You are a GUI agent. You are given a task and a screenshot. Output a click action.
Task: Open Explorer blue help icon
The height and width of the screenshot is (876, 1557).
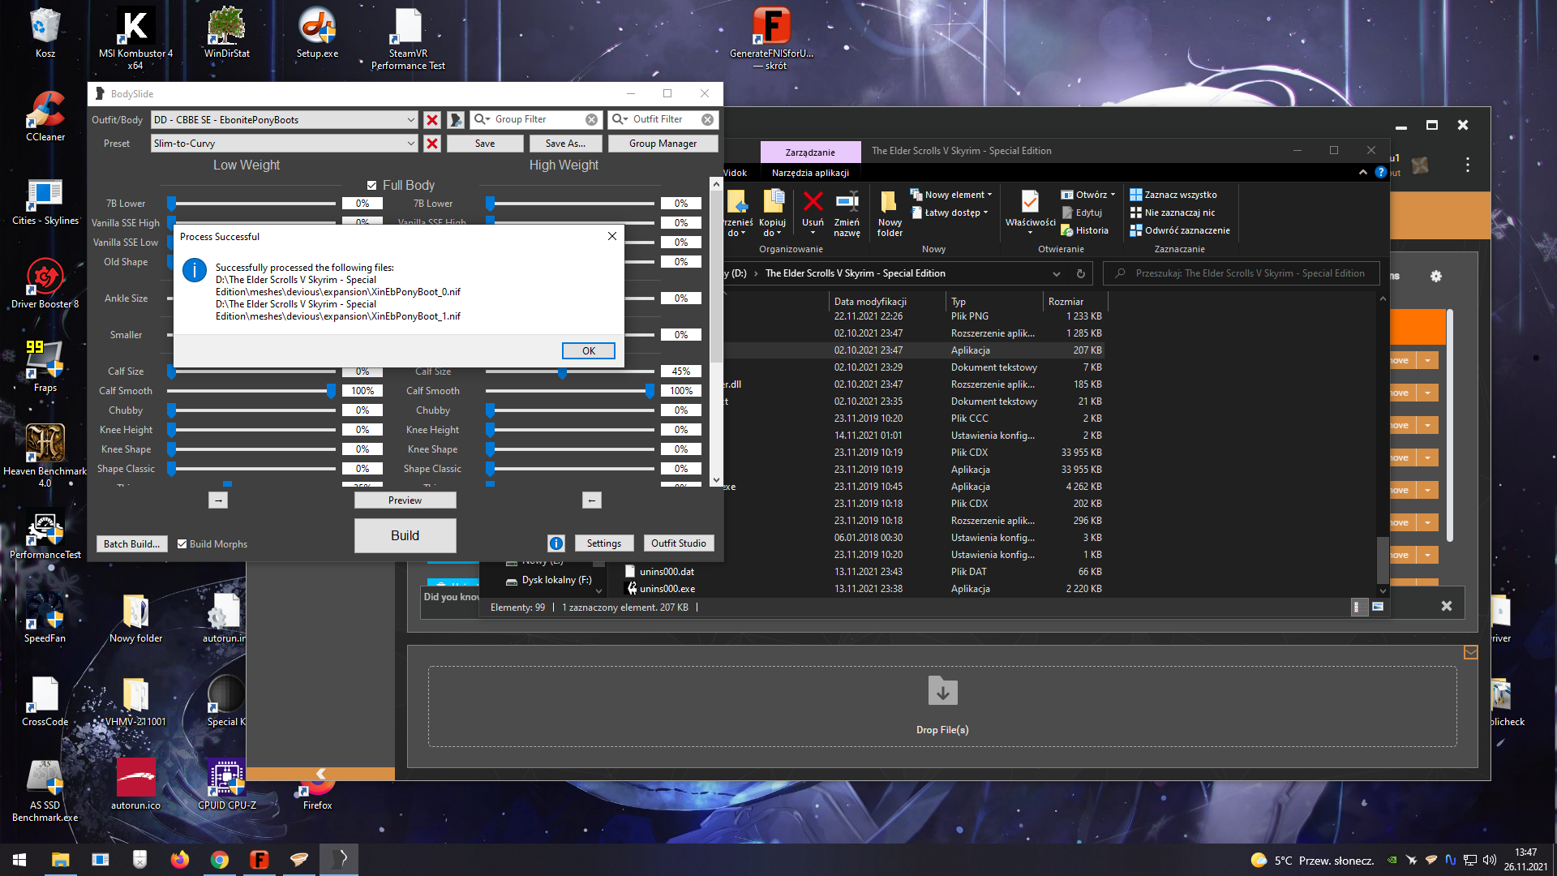click(x=1380, y=172)
